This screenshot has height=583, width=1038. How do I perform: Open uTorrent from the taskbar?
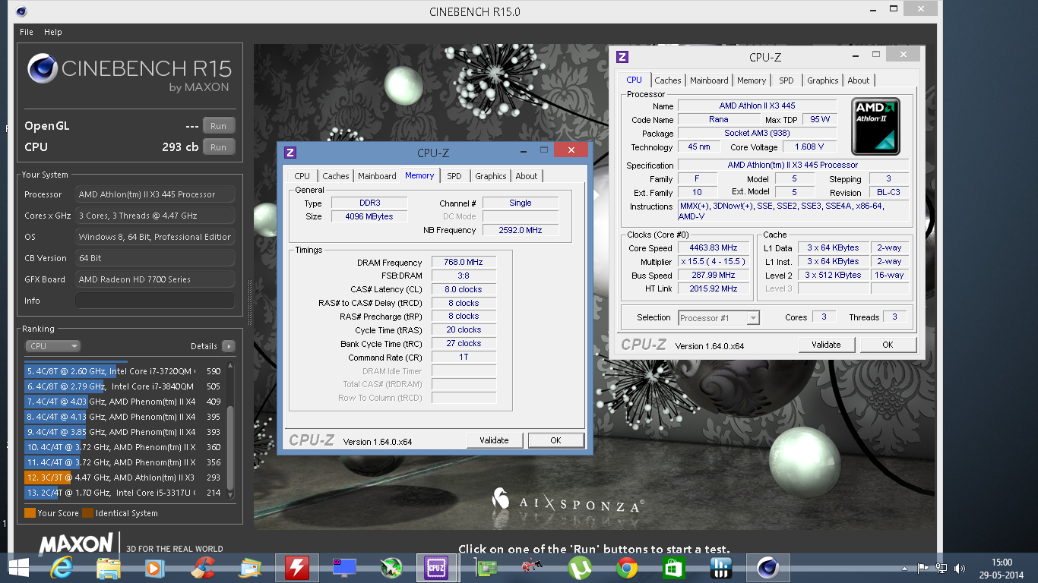click(581, 568)
